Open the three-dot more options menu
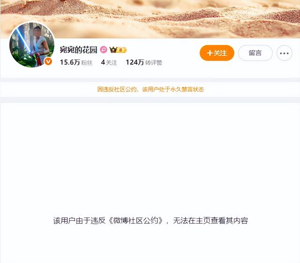300x263 pixels. (285, 53)
